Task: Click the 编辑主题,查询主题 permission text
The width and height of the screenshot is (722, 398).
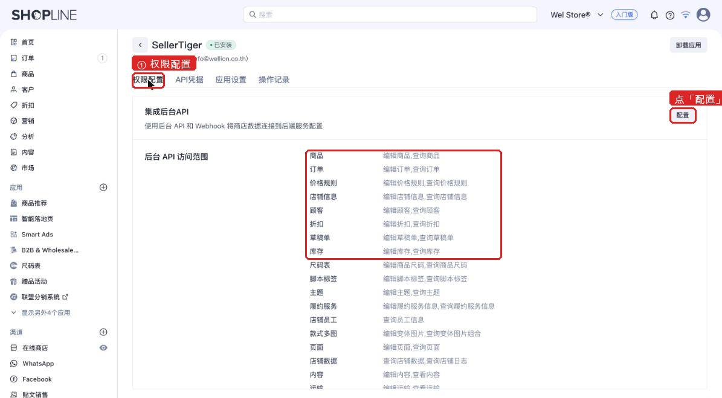Action: click(x=411, y=292)
